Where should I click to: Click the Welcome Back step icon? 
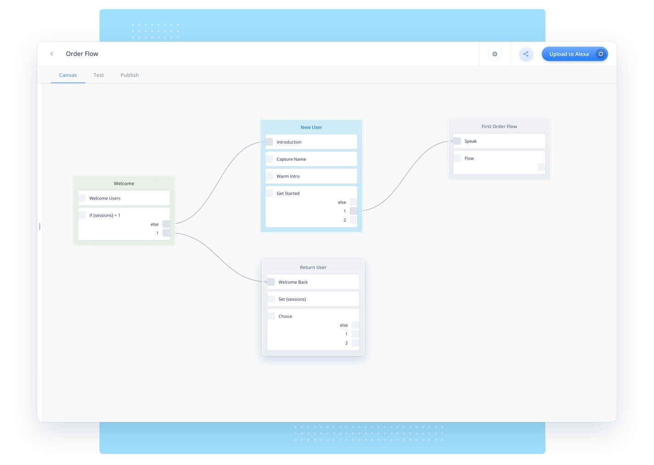pyautogui.click(x=271, y=282)
